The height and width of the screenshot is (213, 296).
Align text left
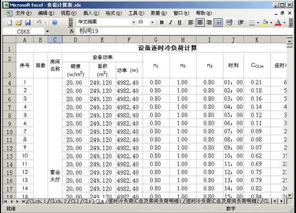pyautogui.click(x=191, y=23)
